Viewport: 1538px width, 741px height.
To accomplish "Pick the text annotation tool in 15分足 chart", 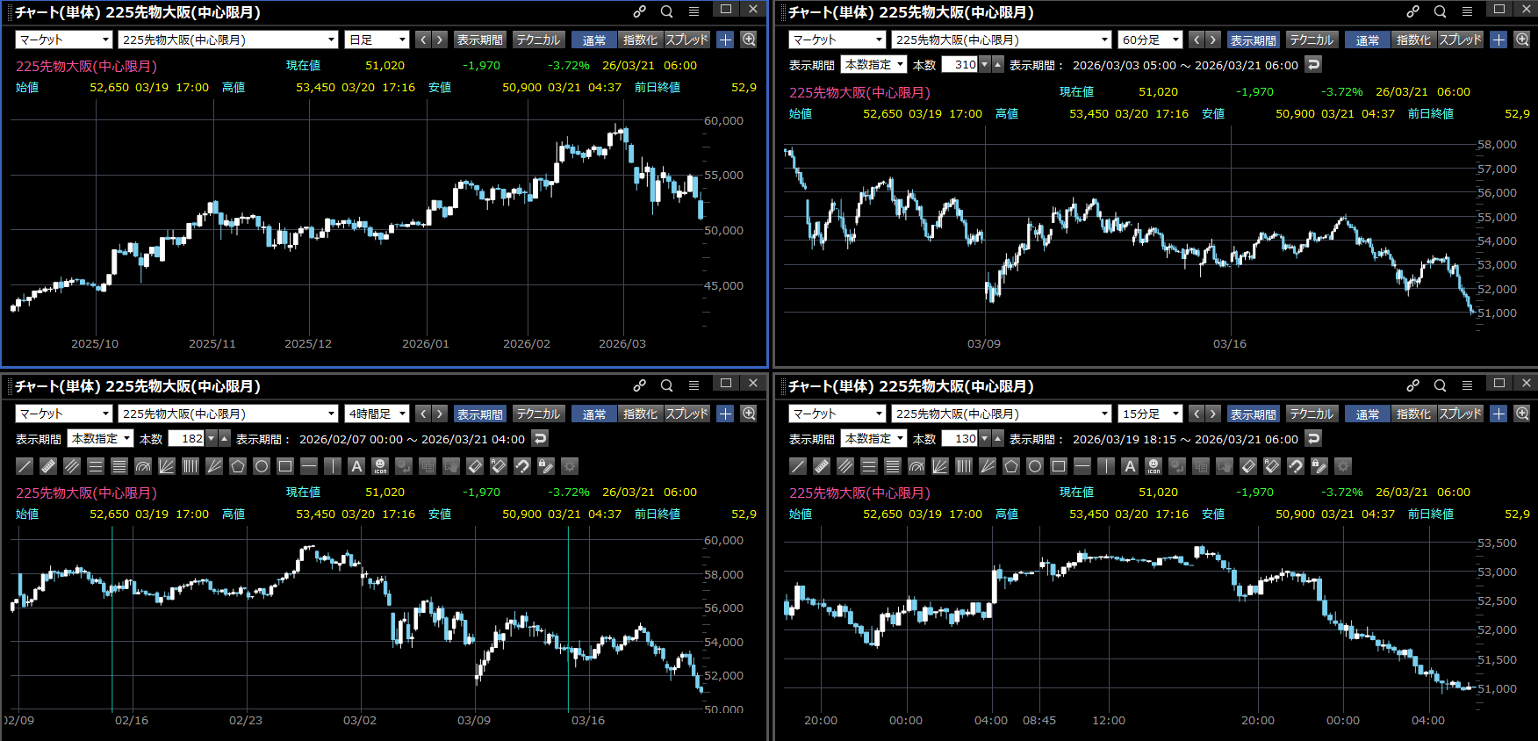I will click(1130, 466).
